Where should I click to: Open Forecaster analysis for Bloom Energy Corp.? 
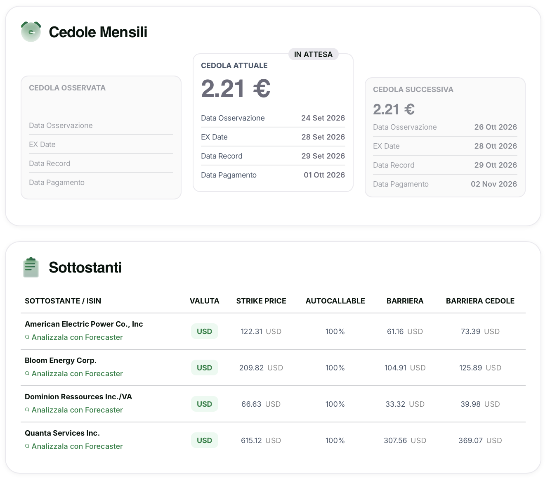tap(77, 374)
